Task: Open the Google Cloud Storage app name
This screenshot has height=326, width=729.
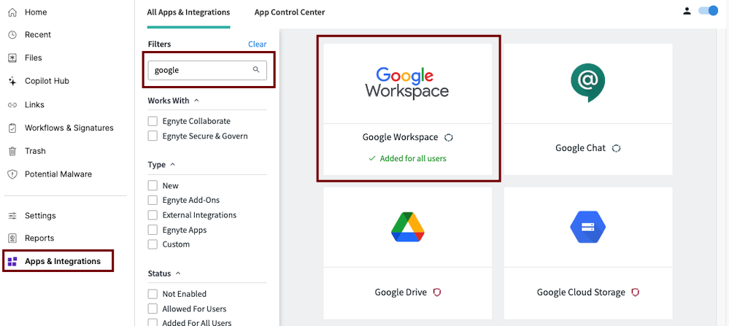Action: click(x=581, y=292)
